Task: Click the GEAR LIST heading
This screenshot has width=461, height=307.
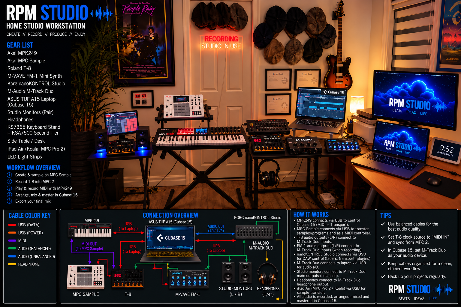Action: (x=20, y=45)
